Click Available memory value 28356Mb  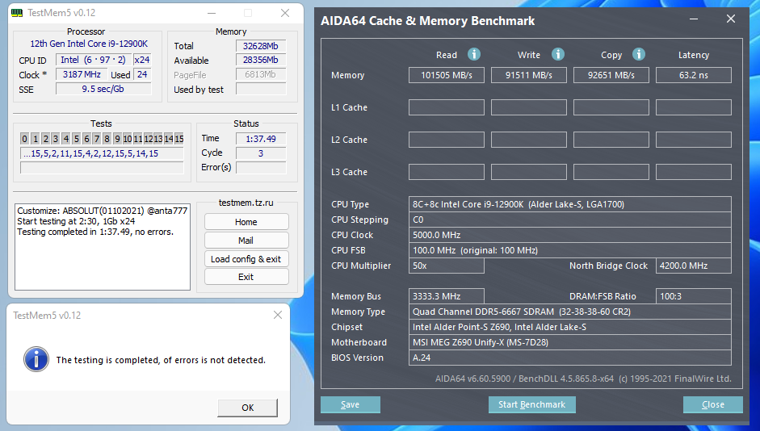point(261,60)
